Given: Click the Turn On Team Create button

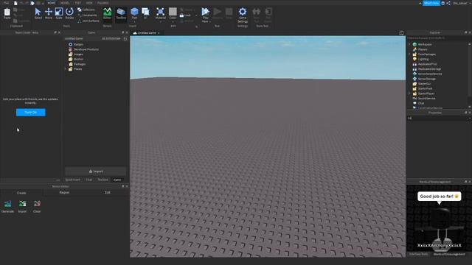Looking at the screenshot, I should coord(31,113).
